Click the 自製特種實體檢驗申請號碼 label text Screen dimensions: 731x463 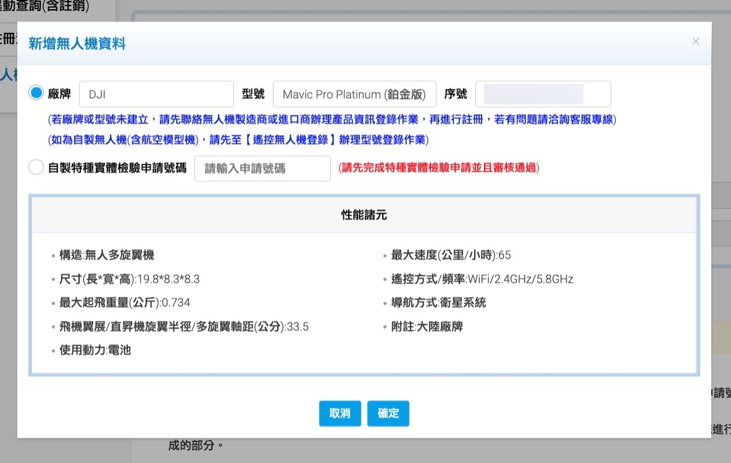(x=117, y=169)
